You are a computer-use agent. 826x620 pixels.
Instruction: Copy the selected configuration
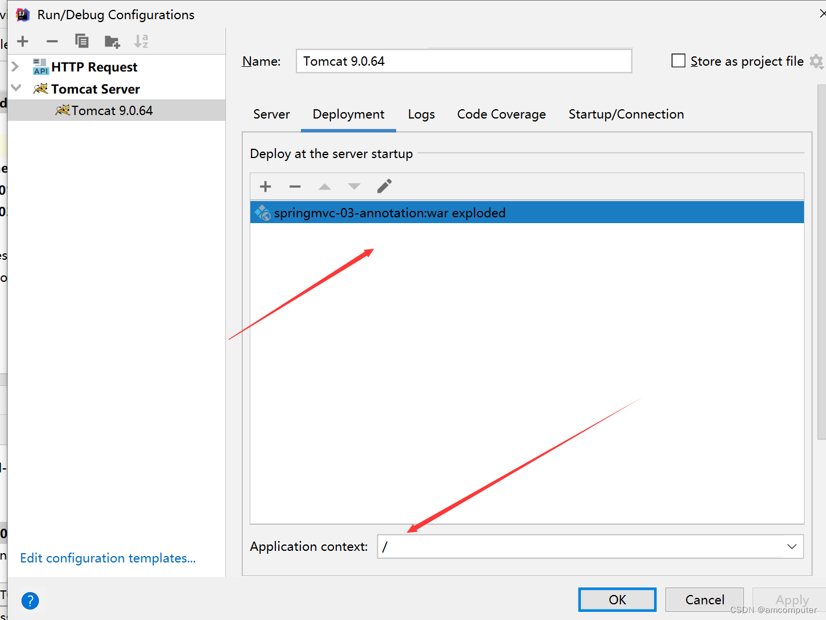(82, 41)
